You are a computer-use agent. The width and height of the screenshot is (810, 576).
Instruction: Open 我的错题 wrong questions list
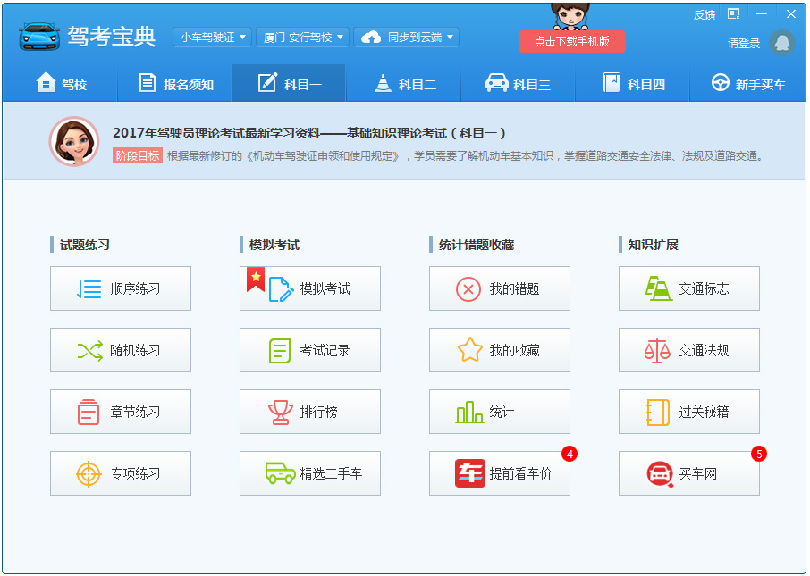click(499, 288)
